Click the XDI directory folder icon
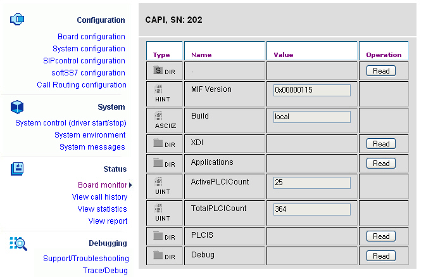 coord(158,143)
